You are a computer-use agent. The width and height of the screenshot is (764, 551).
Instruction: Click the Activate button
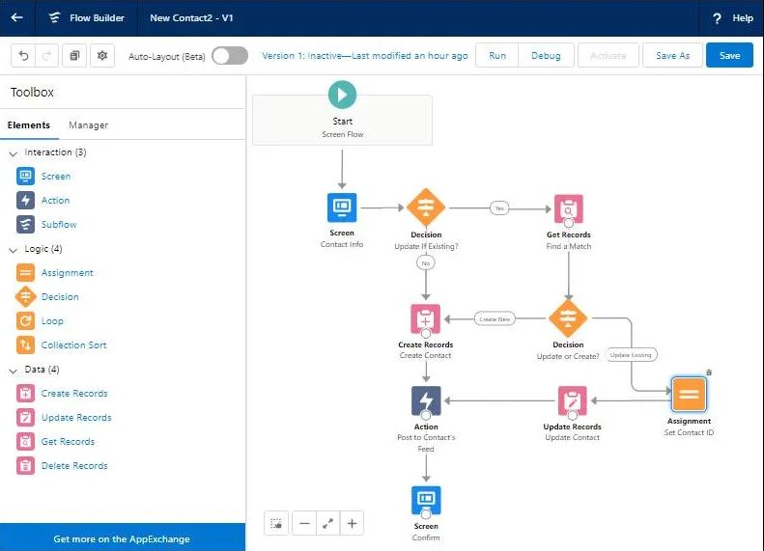pos(608,56)
